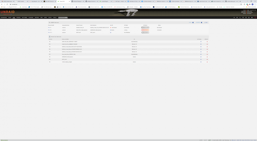The image size is (257, 141).
Task: Click UbuntuDesktop VM cell for CBM_Flash_Disk
Action: pyautogui.click(x=134, y=42)
